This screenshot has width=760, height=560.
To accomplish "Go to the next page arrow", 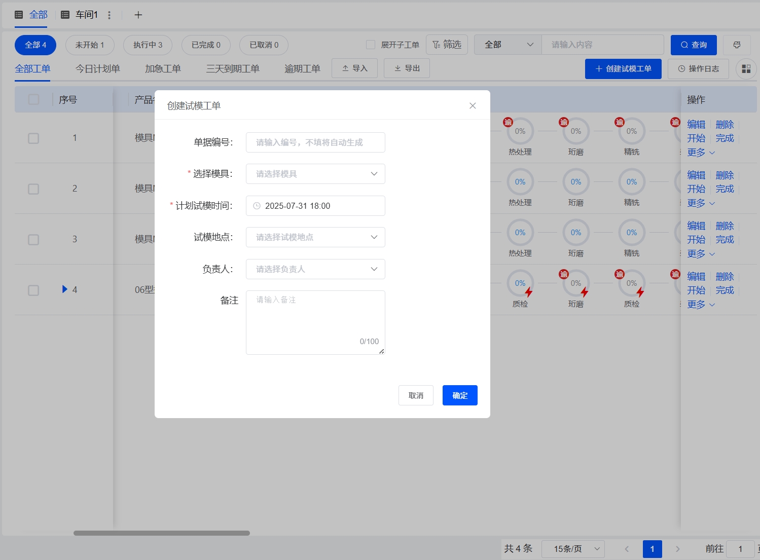I will coord(678,549).
